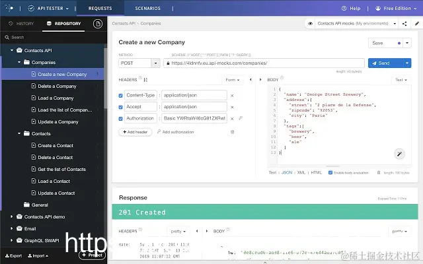Collapse the Companies folder
This screenshot has height=264, width=423.
click(19, 62)
